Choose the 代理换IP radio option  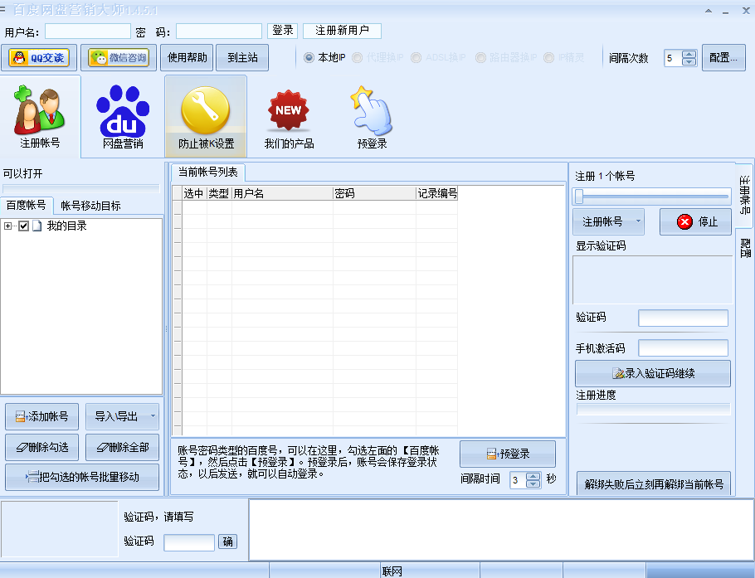(x=358, y=58)
